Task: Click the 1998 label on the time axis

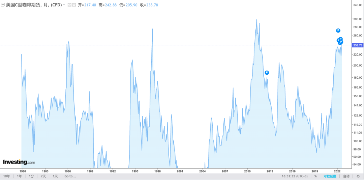Action: [x=158, y=171]
